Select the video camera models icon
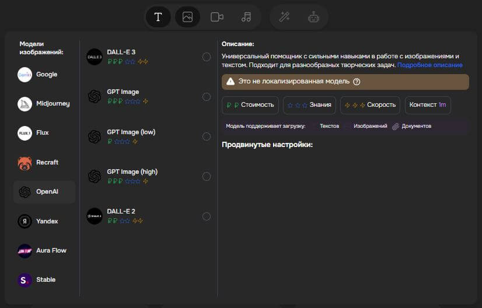 click(x=217, y=17)
